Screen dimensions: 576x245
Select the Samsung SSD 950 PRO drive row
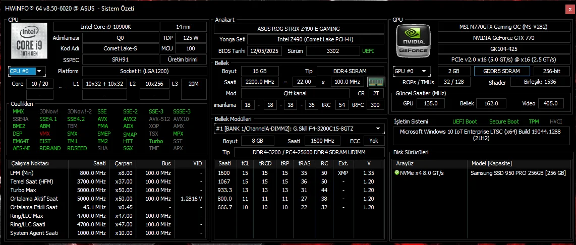(x=481, y=173)
